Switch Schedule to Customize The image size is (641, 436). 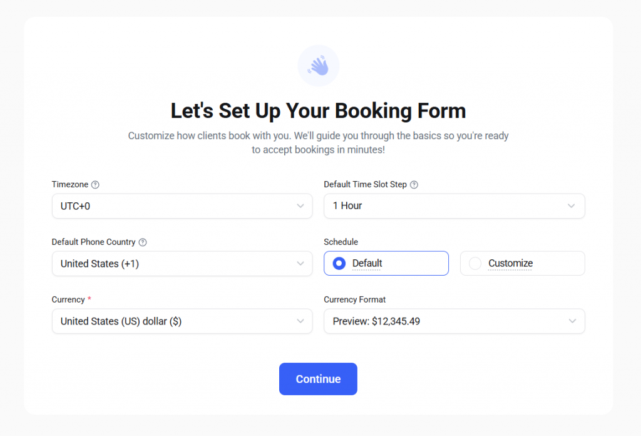474,263
